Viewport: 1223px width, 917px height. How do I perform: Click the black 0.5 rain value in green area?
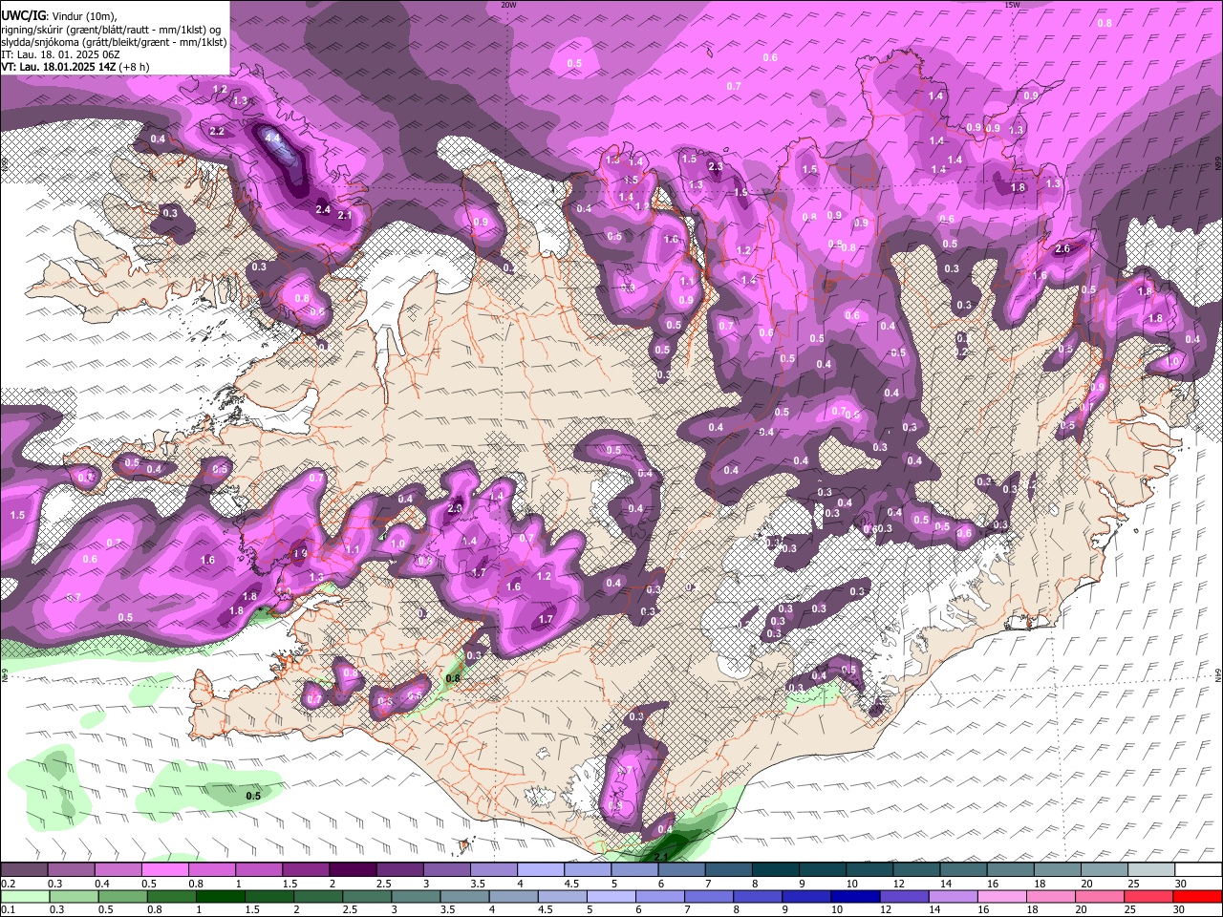tap(253, 796)
